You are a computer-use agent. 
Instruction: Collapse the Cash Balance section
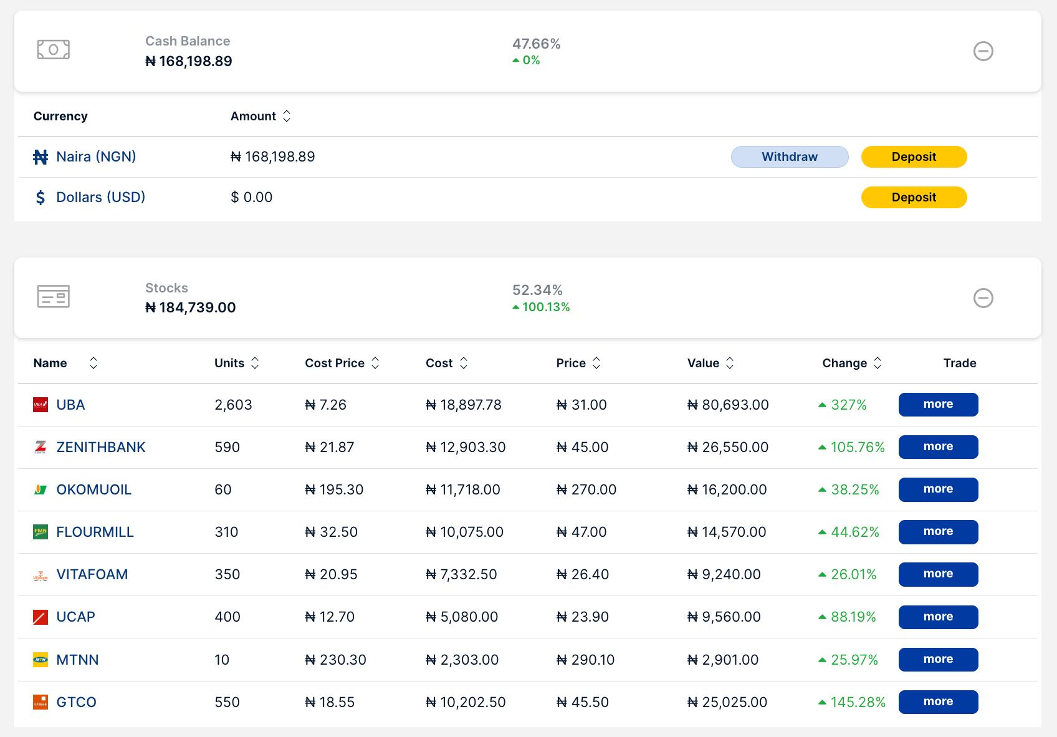983,51
